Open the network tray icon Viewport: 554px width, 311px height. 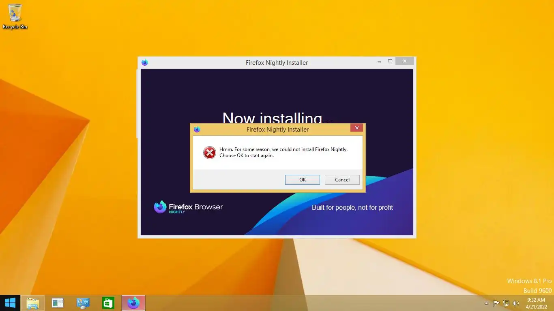tap(506, 303)
